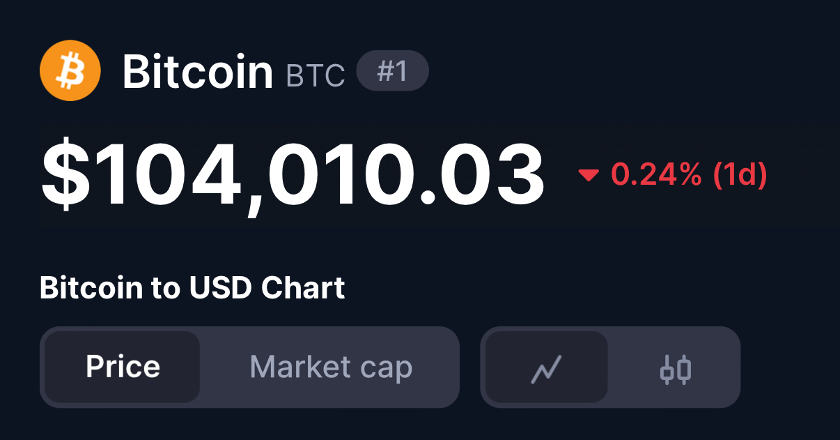Click the 0.24% price change text

point(656,175)
